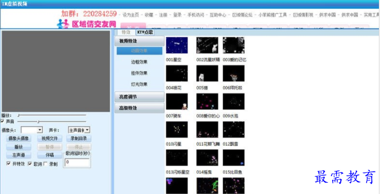Open the 区域情论坛 forum link
The height and width of the screenshot is (194, 380).
pyautogui.click(x=242, y=15)
